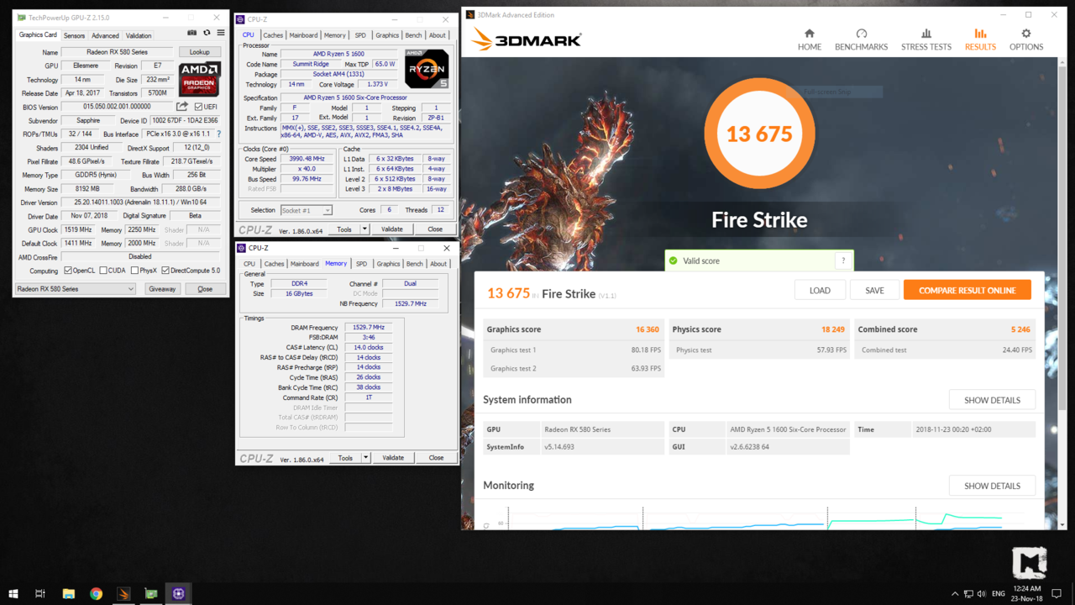1075x605 pixels.
Task: Click the scroll-down arrow in 3DMark
Action: [1062, 525]
